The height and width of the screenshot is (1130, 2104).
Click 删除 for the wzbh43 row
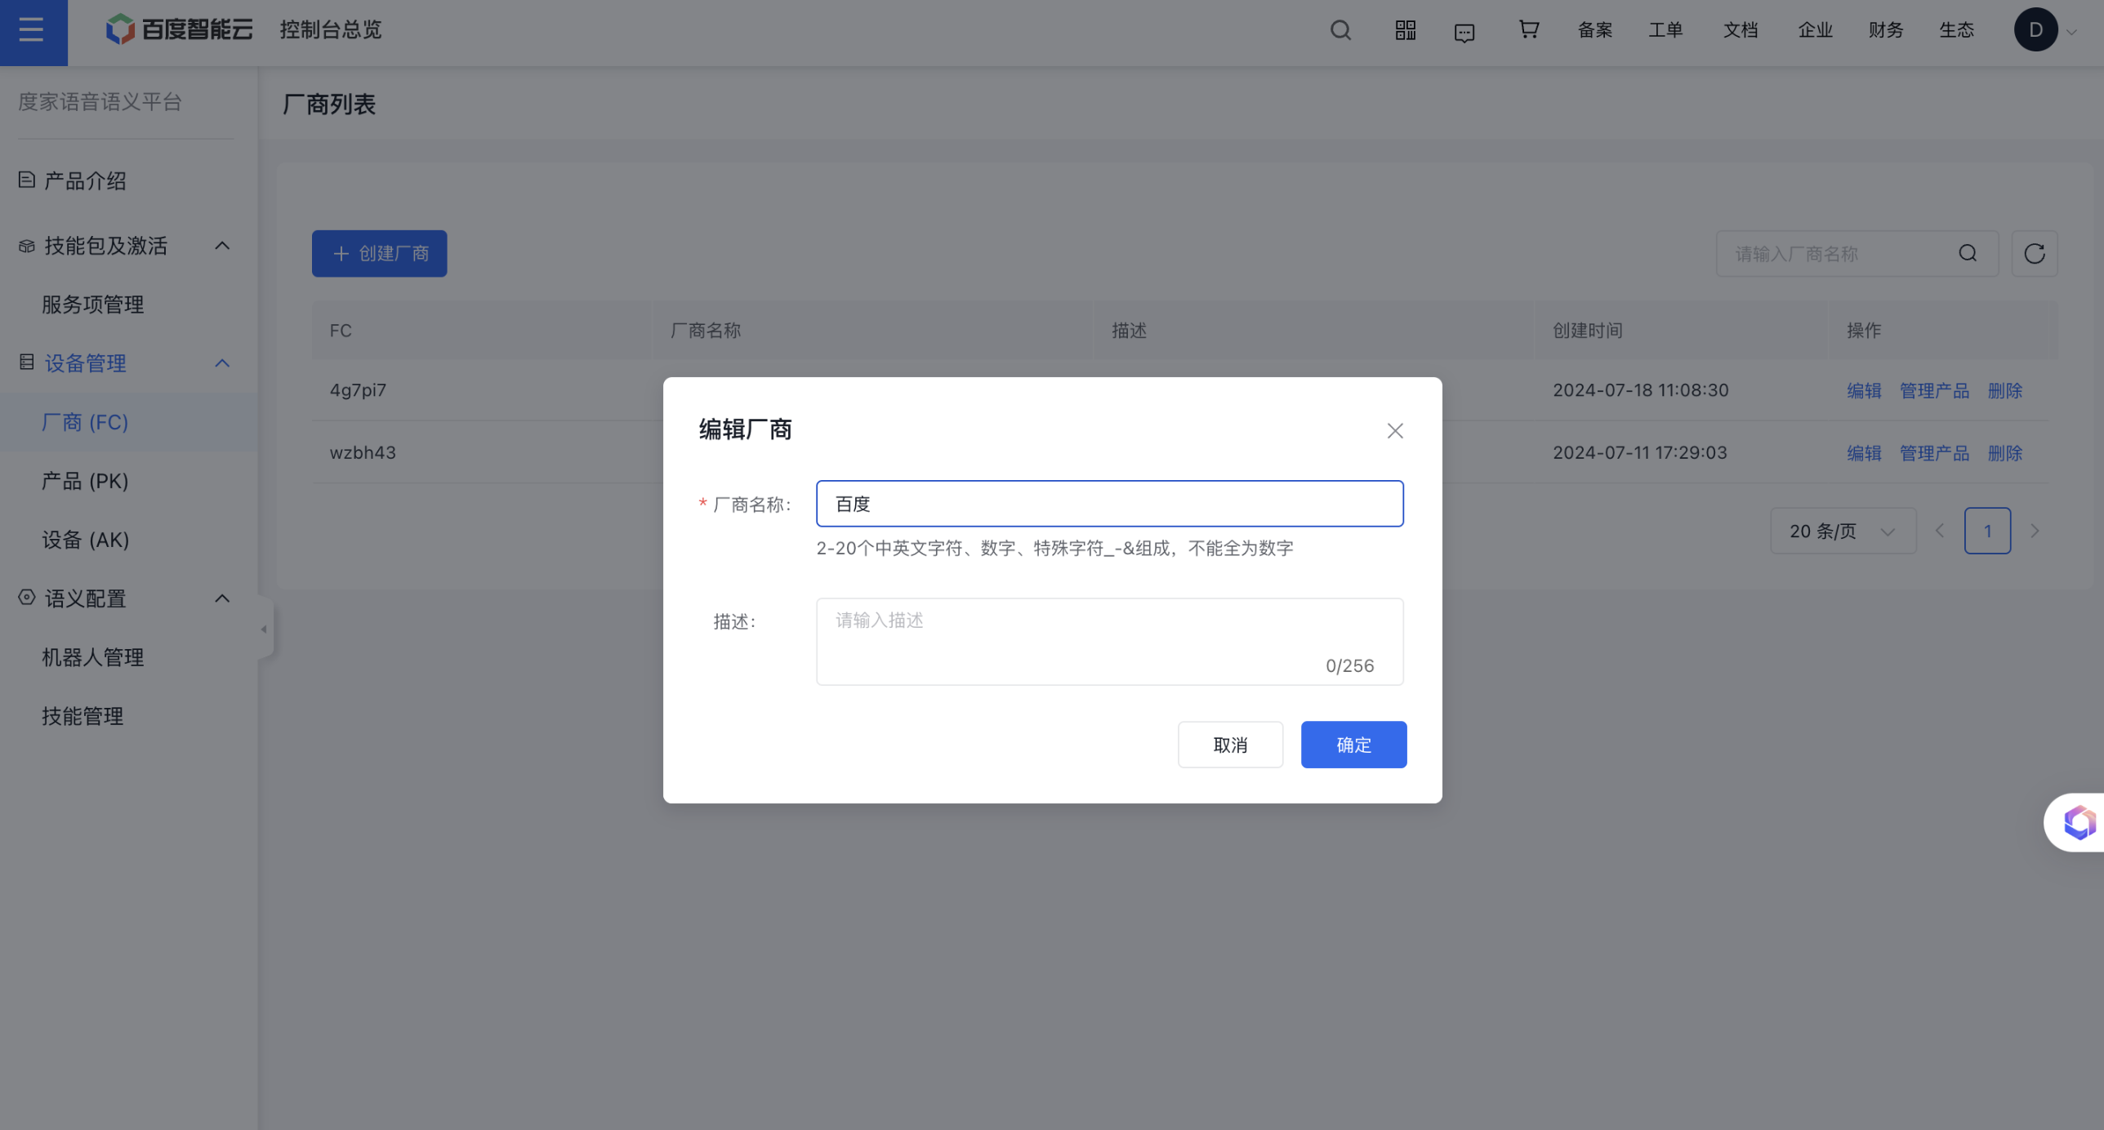2004,452
